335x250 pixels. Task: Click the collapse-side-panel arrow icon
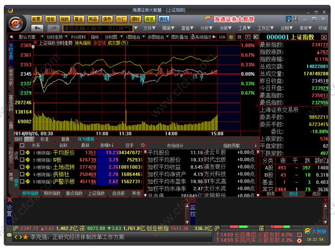pos(255,37)
